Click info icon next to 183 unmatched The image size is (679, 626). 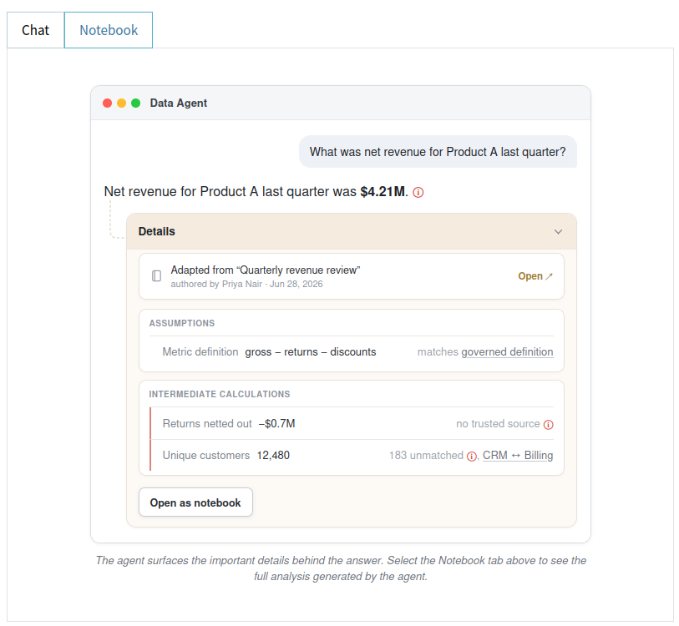click(x=472, y=457)
